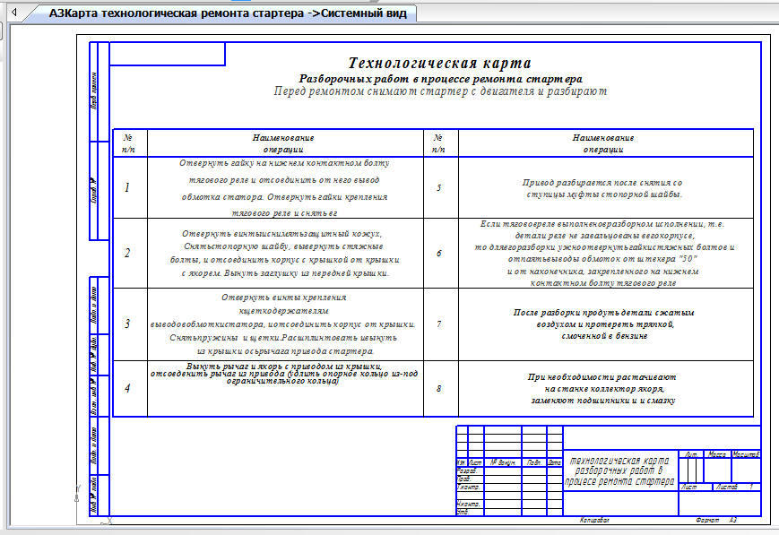Click the title block document name cell
Viewport: 779px width, 535px height.
pos(619,470)
